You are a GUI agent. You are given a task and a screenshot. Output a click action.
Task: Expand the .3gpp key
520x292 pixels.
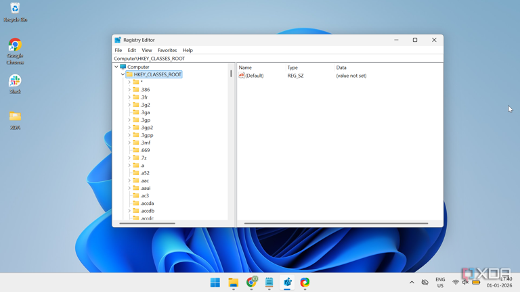pos(129,135)
